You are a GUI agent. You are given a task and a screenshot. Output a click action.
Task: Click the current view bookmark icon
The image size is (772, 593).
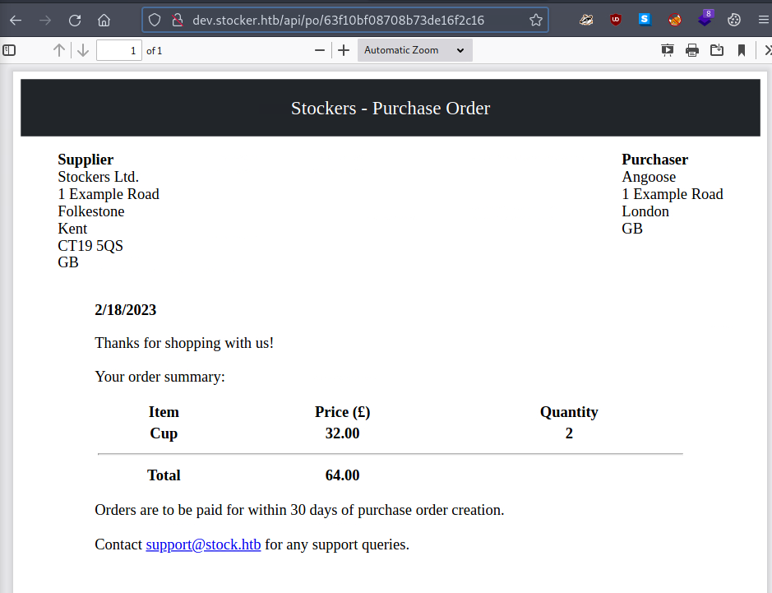click(x=742, y=50)
